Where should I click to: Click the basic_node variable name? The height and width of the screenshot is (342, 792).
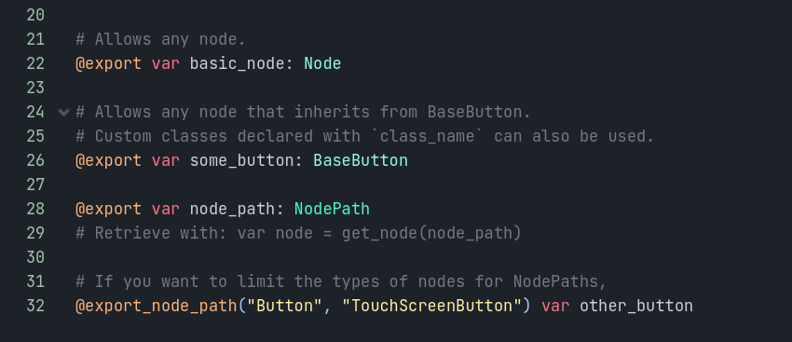(x=238, y=64)
